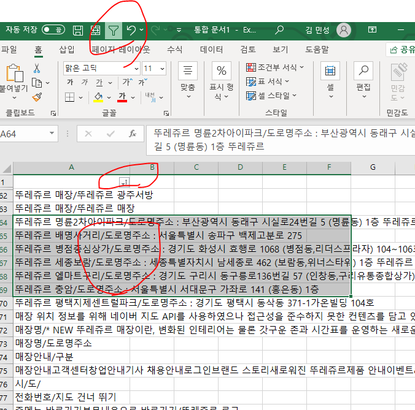The width and height of the screenshot is (415, 410).
Task: Click the Redo arrow icon
Action: click(156, 30)
